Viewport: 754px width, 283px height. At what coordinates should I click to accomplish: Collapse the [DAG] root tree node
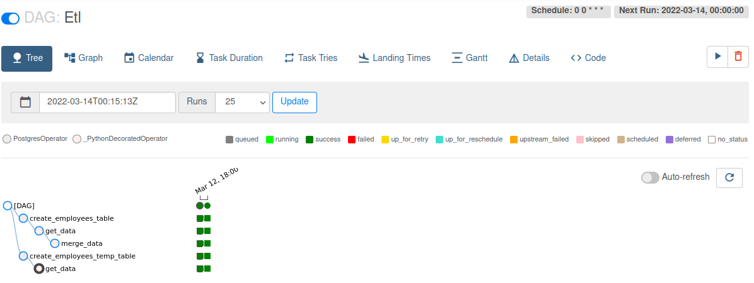pos(8,206)
